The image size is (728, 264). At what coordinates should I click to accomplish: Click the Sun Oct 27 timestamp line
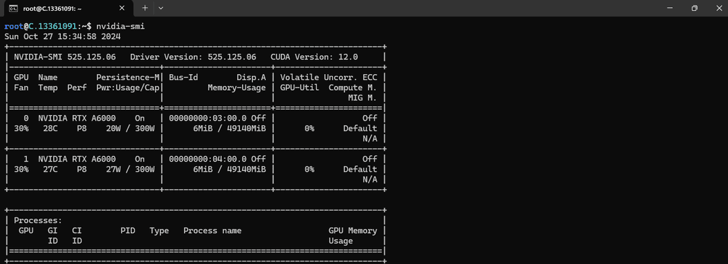[x=63, y=36]
